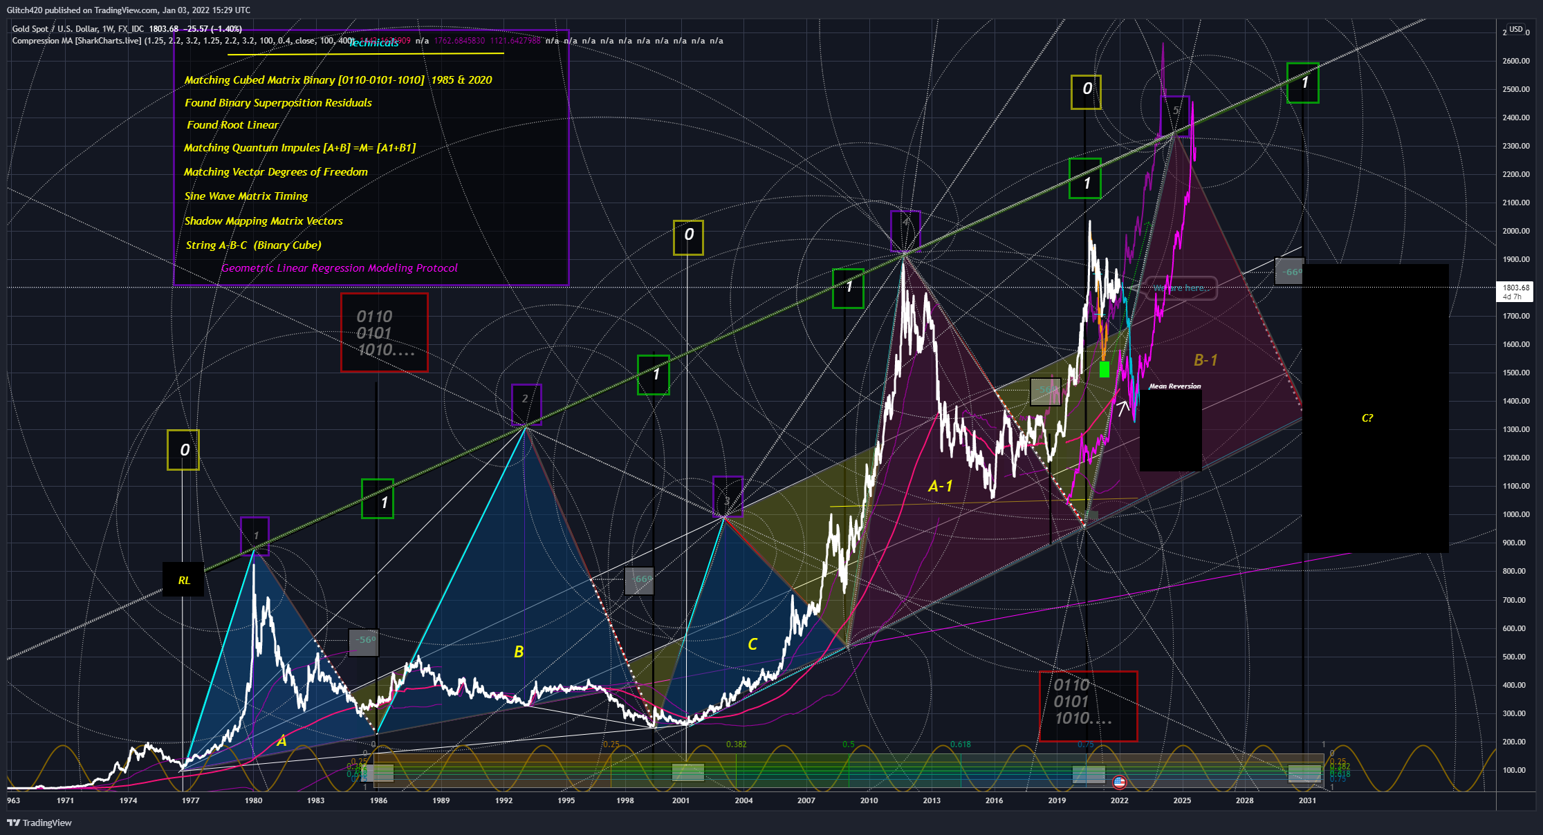
Task: Click the 'Technicals' heading text
Action: (x=373, y=43)
